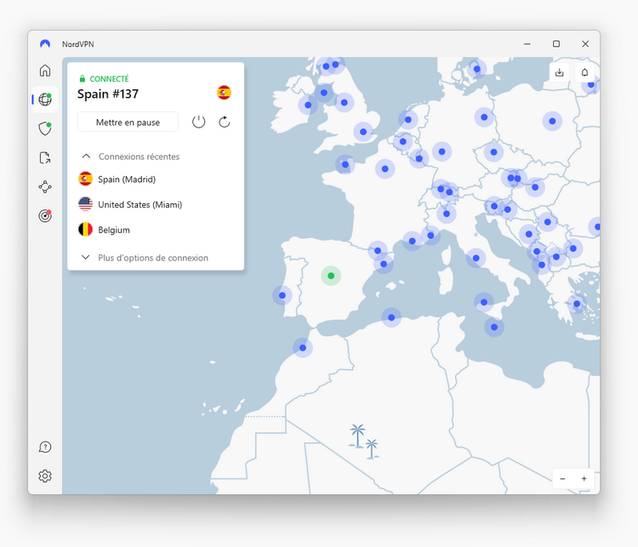Screen dimensions: 638x547
Task: Open the Dark Web Monitor target icon
Action: [45, 216]
